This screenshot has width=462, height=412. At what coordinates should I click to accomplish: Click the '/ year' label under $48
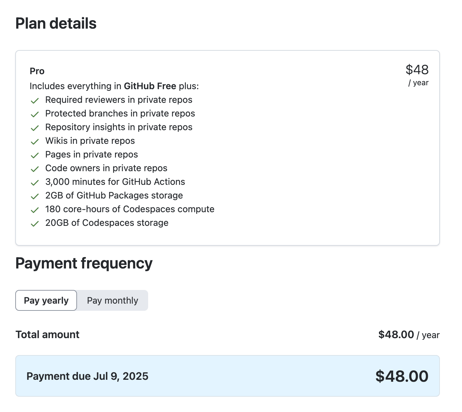pos(418,83)
